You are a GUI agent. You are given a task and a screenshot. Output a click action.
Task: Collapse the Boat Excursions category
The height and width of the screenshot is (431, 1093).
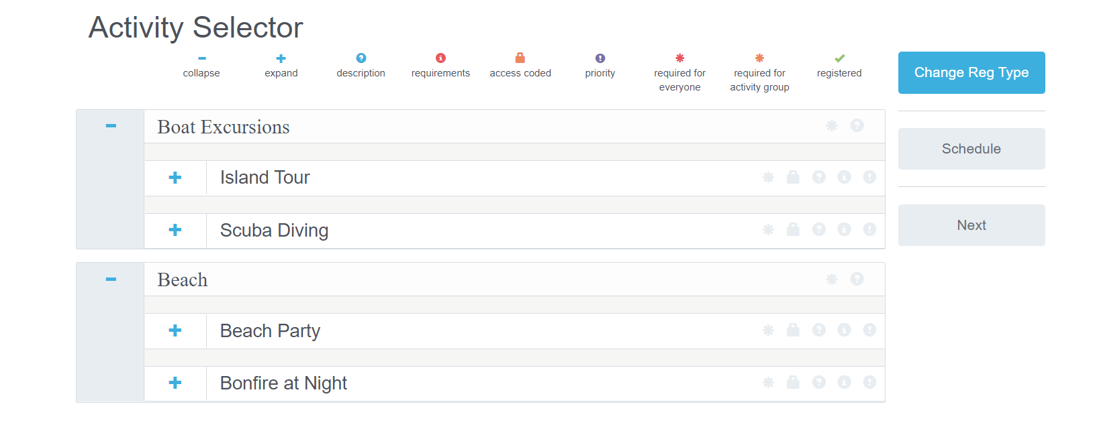tap(111, 125)
